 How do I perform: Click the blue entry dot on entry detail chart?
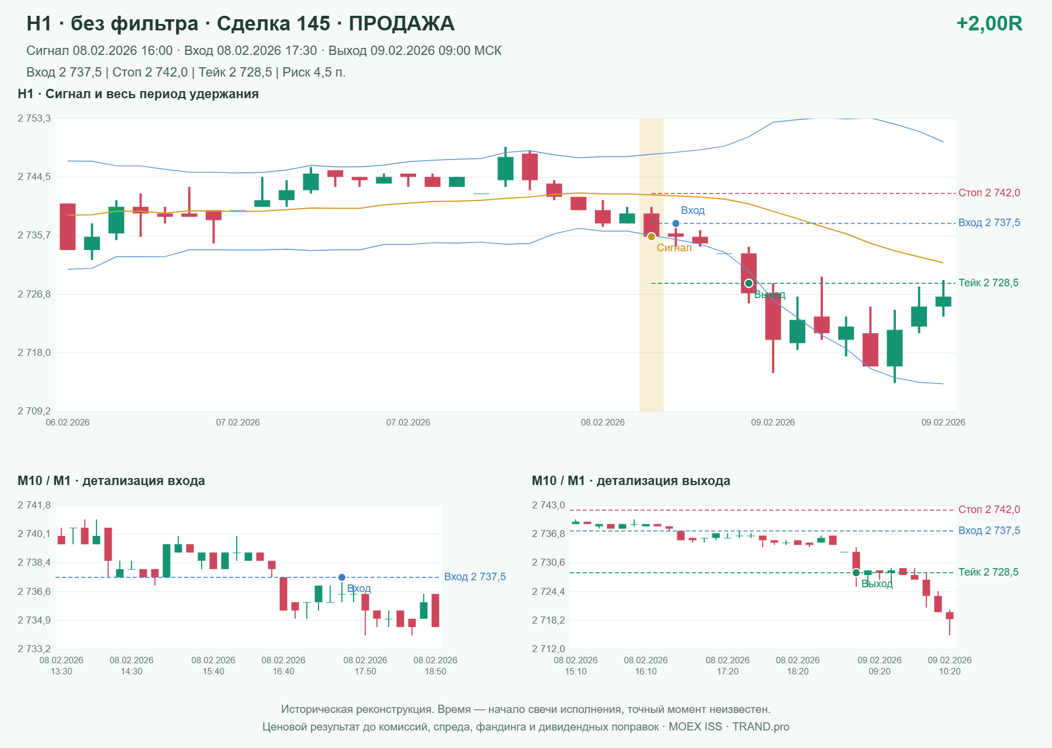[342, 577]
